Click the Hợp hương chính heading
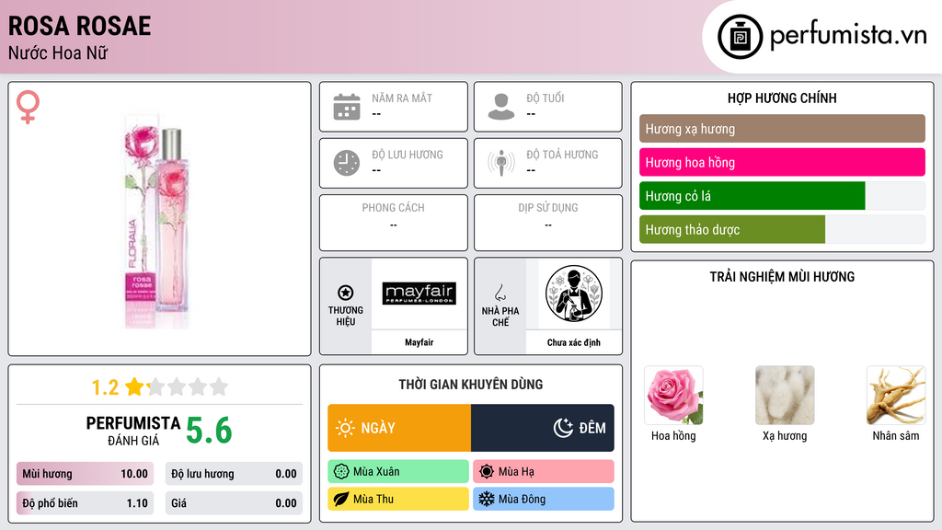 [782, 98]
